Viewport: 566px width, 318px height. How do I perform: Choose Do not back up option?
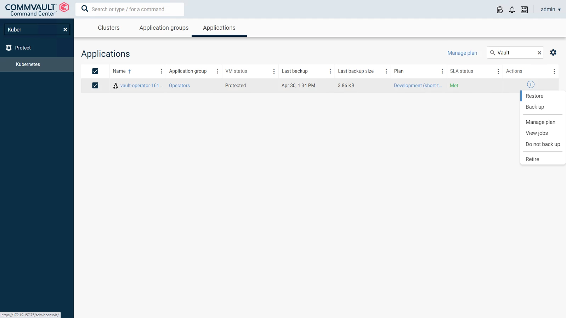point(543,144)
